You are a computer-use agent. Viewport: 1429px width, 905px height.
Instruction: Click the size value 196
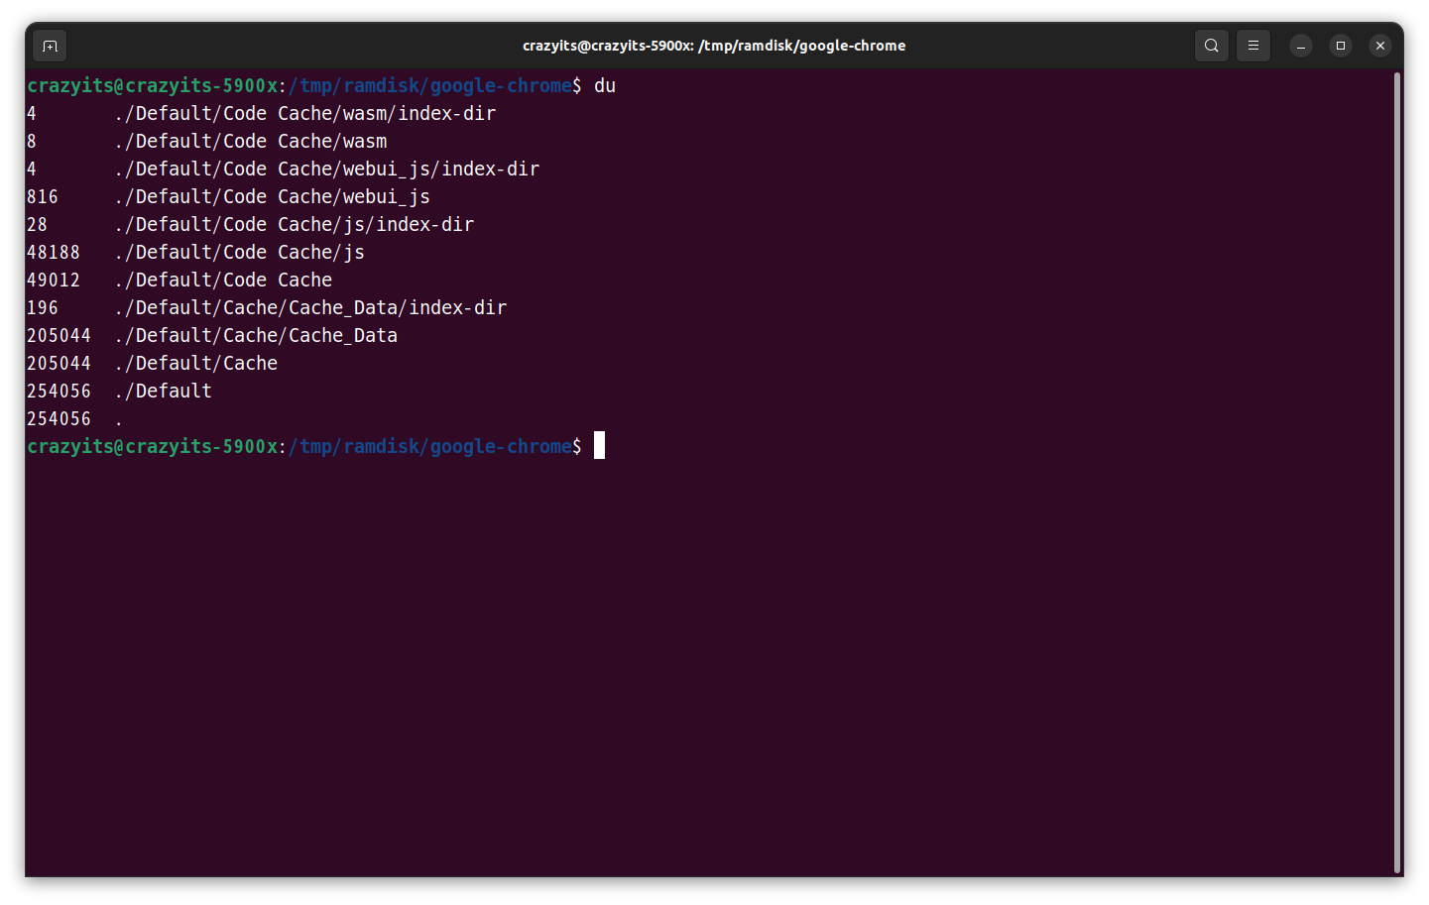[43, 308]
